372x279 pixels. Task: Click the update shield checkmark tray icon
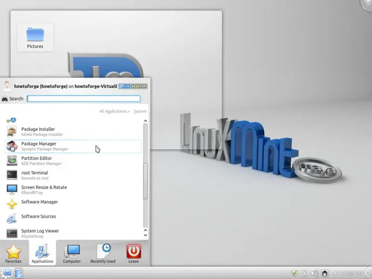[x=294, y=273]
